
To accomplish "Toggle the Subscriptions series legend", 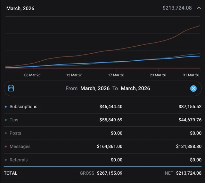I will [23, 106].
